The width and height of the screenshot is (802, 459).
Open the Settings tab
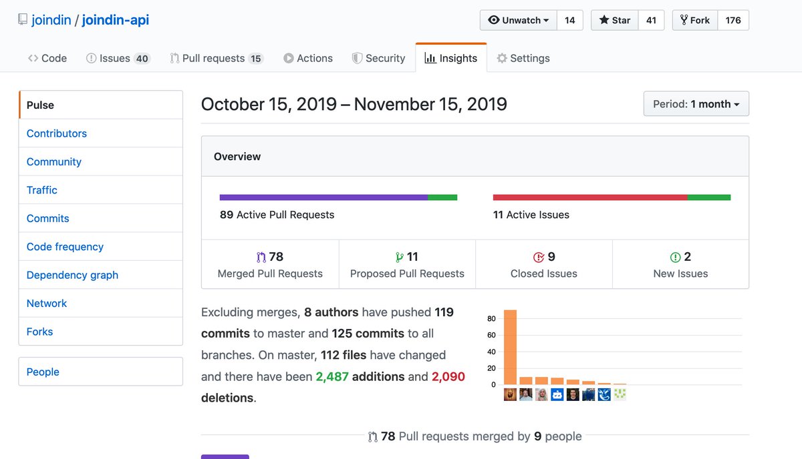tap(523, 58)
